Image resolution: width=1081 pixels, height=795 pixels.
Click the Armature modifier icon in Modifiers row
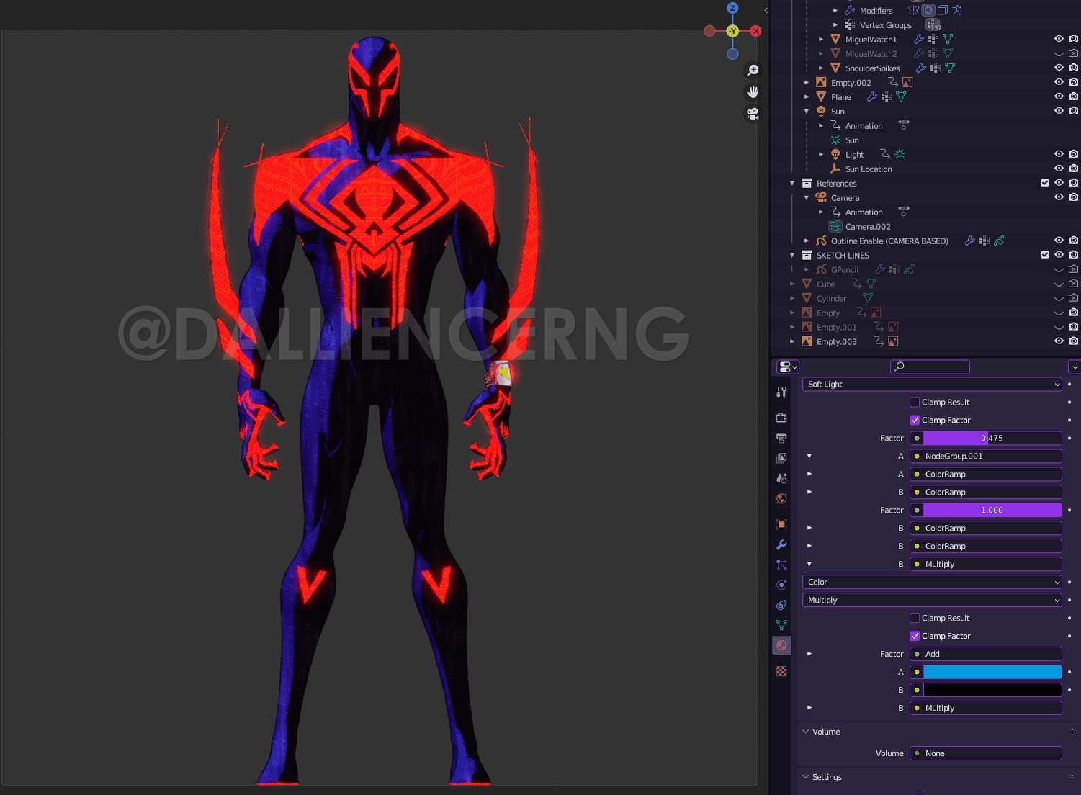click(957, 10)
